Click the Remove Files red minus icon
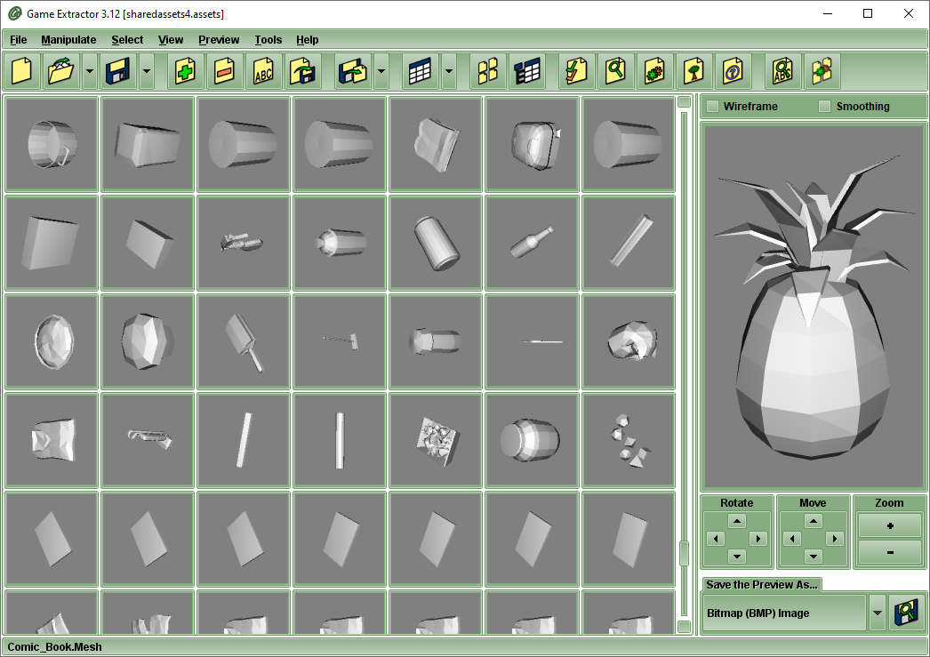 point(224,71)
